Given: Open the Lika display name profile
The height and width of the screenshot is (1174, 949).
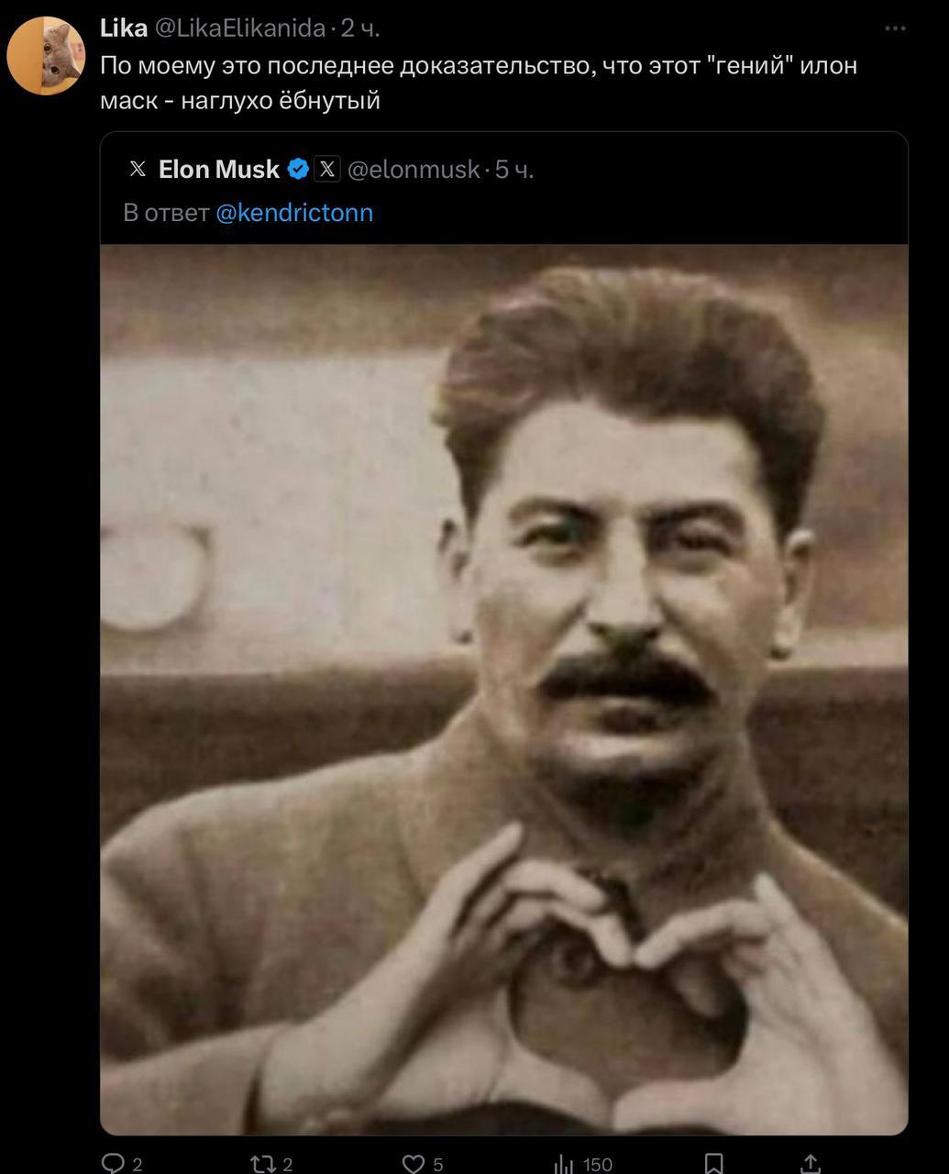Looking at the screenshot, I should 124,28.
